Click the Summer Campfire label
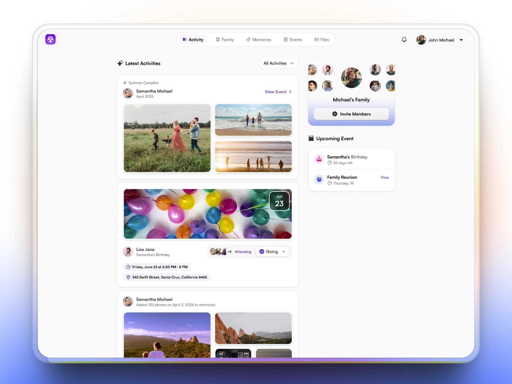 [x=143, y=83]
